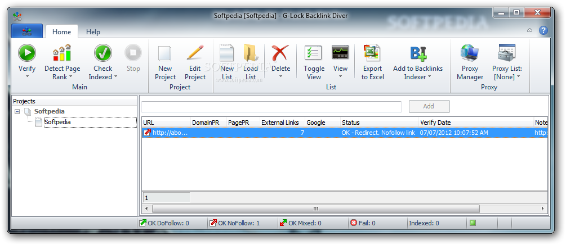Switch to the Help ribbon tab
This screenshot has width=566, height=245.
click(x=93, y=31)
